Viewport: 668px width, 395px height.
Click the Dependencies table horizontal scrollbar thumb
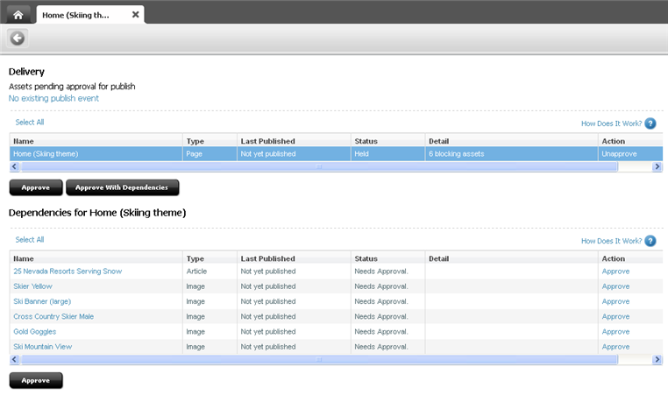[319, 360]
